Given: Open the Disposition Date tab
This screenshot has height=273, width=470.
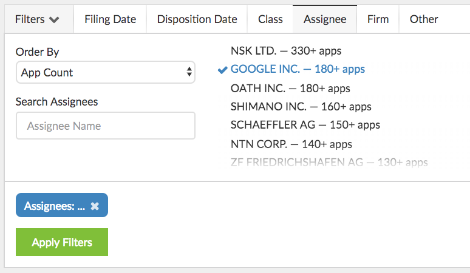Looking at the screenshot, I should click(197, 19).
